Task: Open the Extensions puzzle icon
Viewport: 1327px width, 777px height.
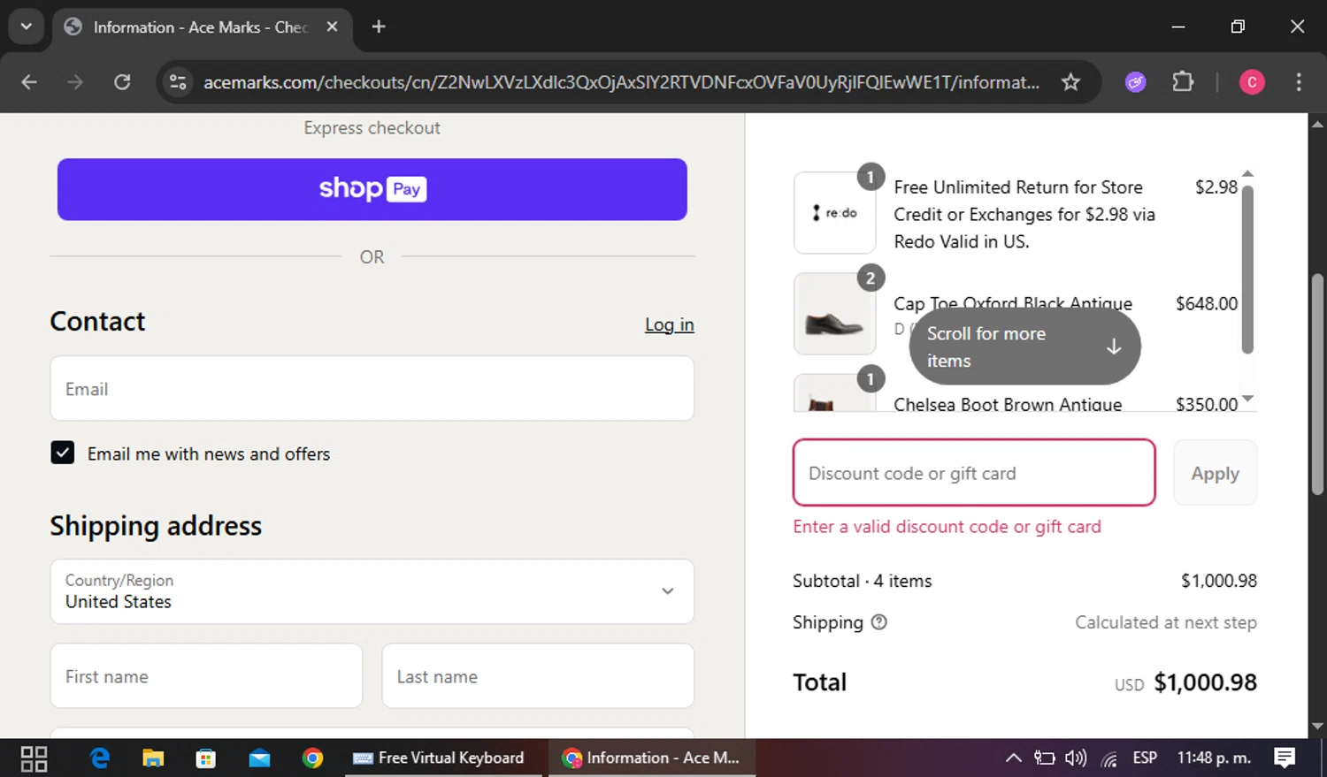Action: pos(1183,82)
